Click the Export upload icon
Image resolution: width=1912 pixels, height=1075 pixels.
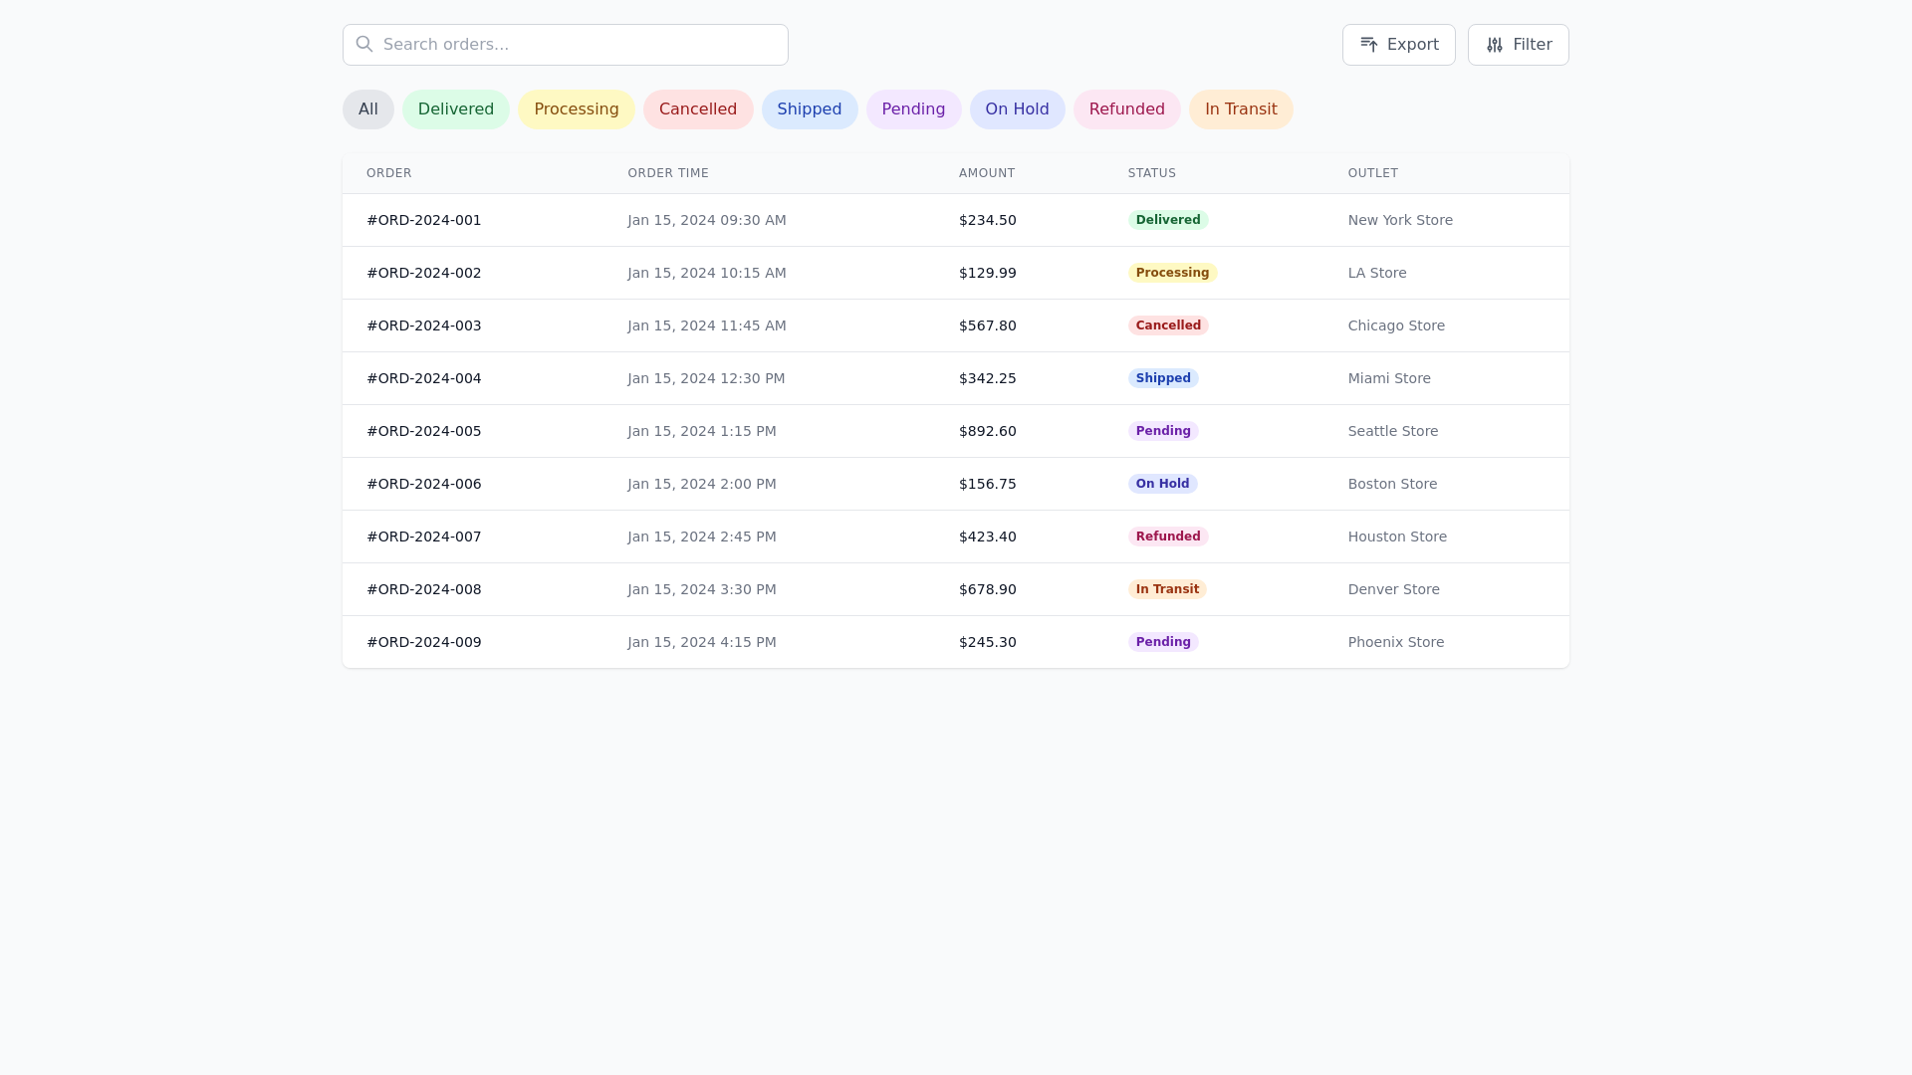1369,45
